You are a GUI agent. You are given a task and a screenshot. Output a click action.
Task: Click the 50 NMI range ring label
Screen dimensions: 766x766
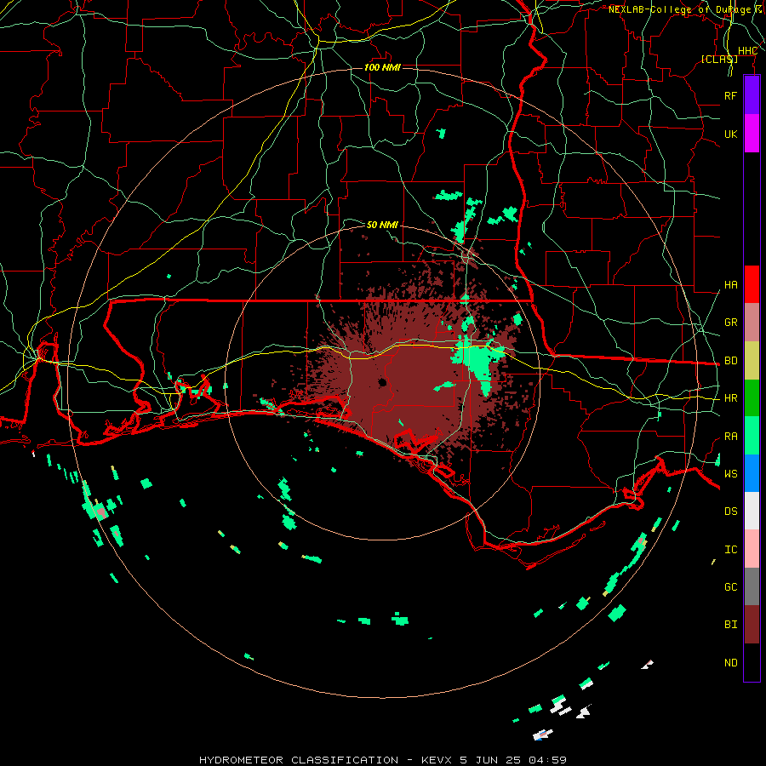click(x=382, y=225)
